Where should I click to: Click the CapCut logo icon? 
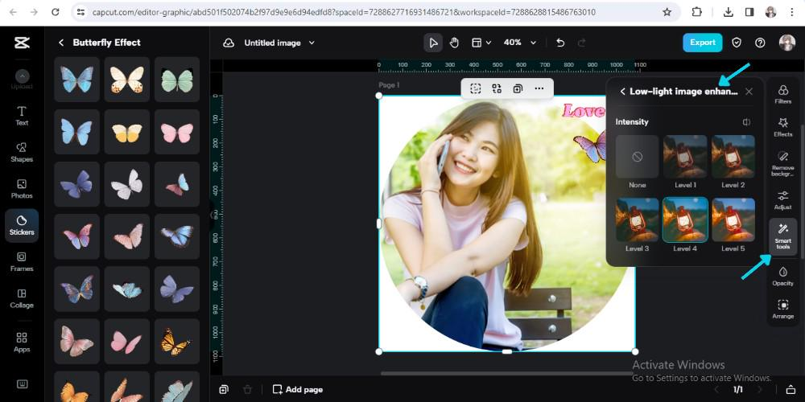click(x=22, y=43)
